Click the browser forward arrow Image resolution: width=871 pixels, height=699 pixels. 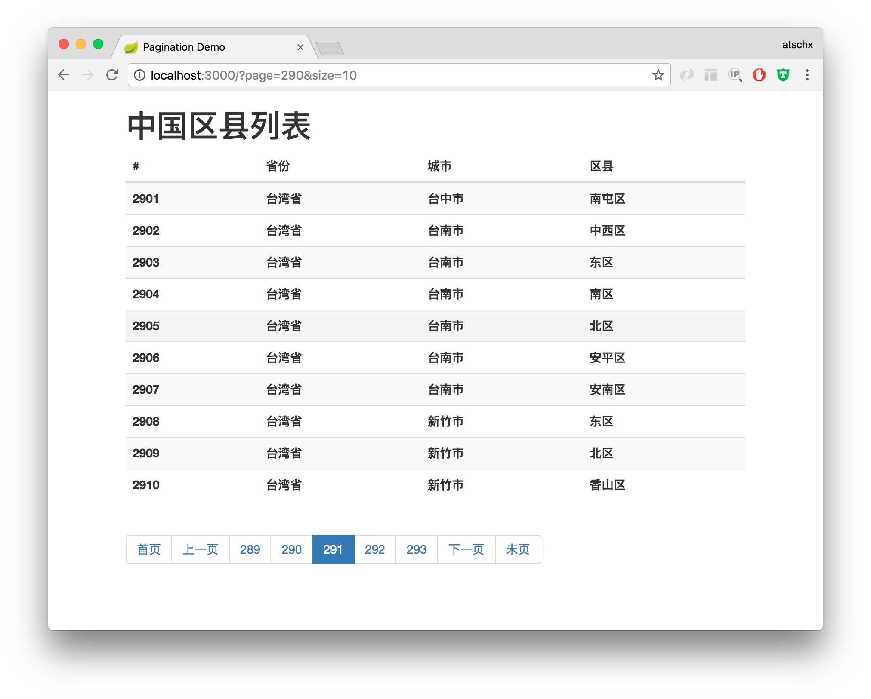(x=88, y=75)
